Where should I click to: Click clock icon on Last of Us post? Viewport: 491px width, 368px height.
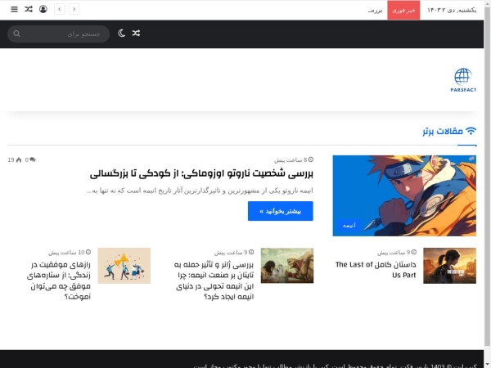(x=414, y=252)
